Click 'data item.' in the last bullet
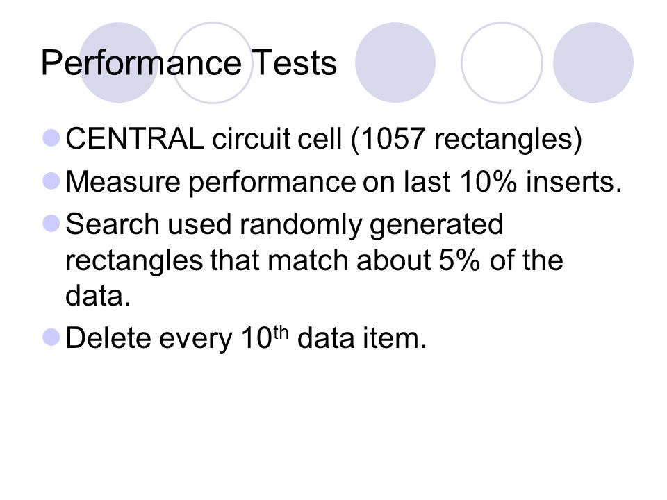This screenshot has width=667, height=500. click(361, 338)
